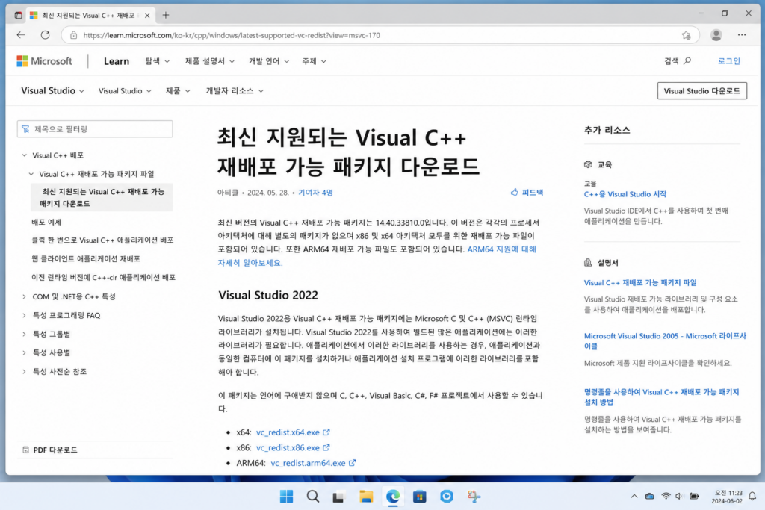The height and width of the screenshot is (510, 765).
Task: Open 이전 런타임 버전에 C++-clr 애플리케이션 배포
Action: tap(103, 278)
